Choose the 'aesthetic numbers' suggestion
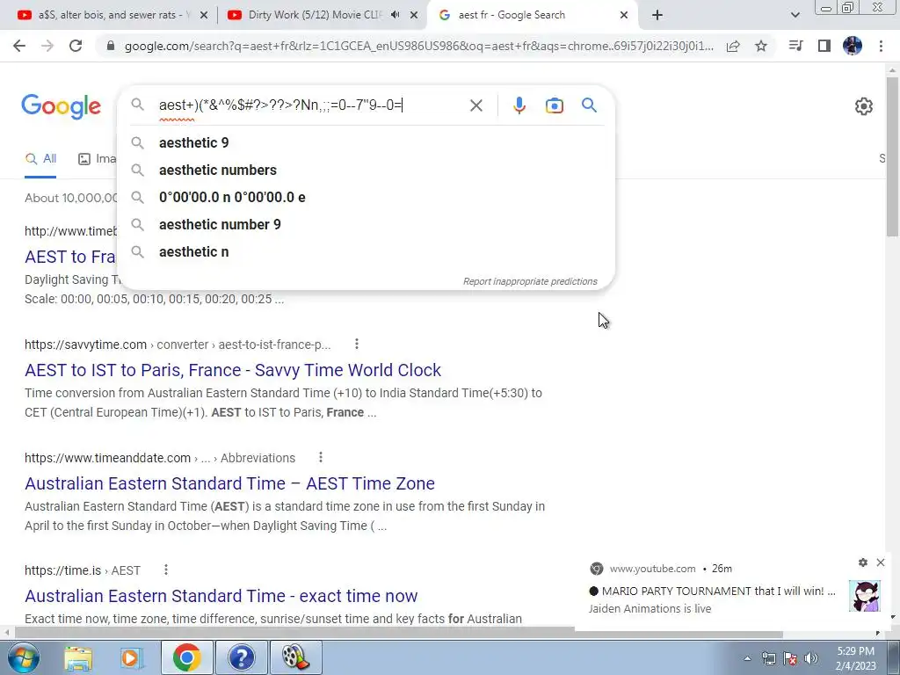Image resolution: width=900 pixels, height=675 pixels. pos(366,170)
